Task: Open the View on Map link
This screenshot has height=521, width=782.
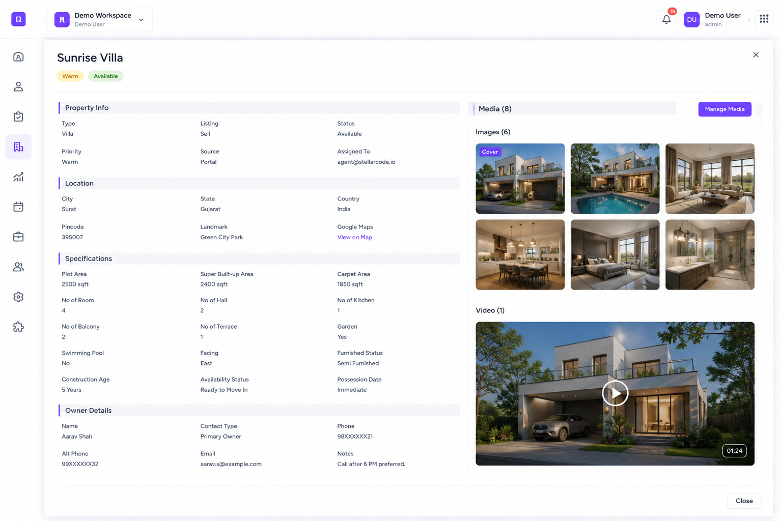Action: [354, 237]
